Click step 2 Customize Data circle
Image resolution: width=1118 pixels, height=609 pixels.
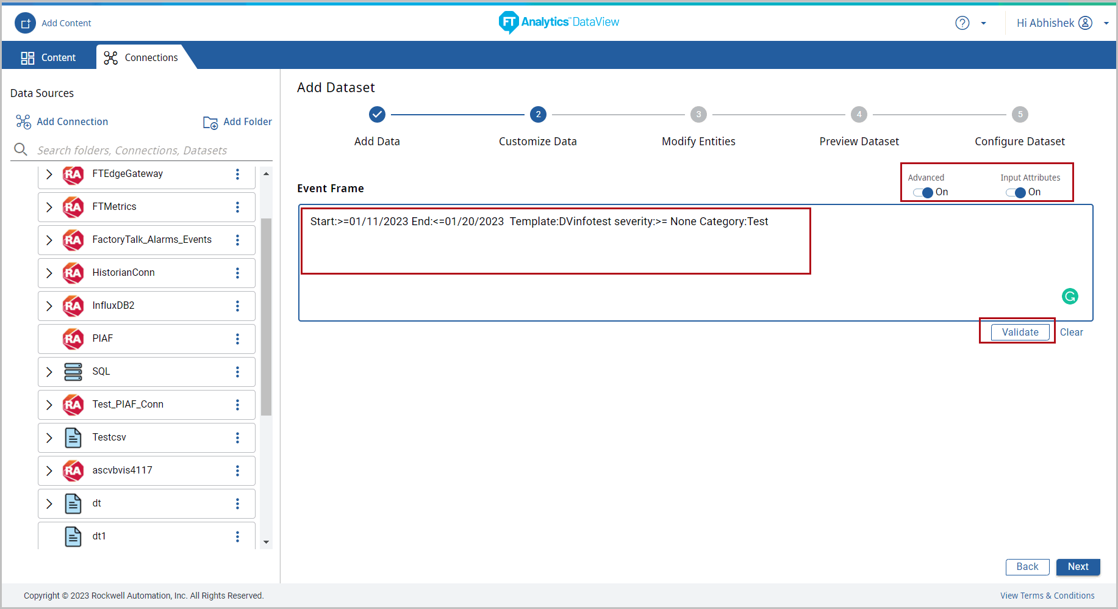pyautogui.click(x=538, y=115)
